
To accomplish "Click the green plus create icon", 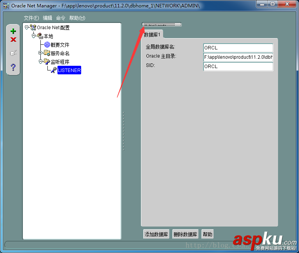I will tap(13, 31).
